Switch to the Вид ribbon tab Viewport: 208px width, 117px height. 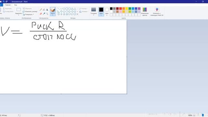click(16, 5)
